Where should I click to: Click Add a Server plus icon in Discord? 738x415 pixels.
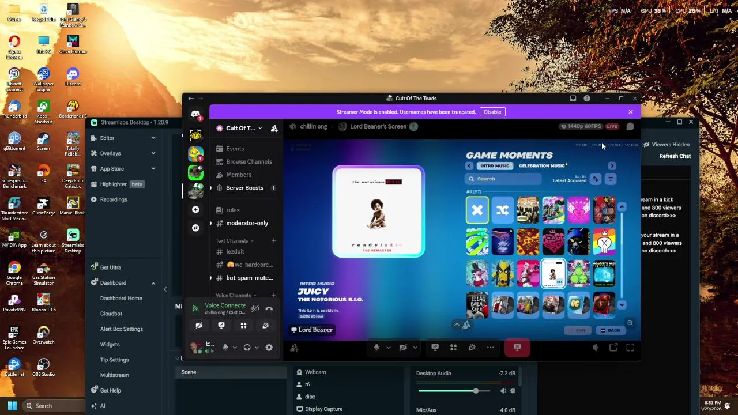coord(195,209)
